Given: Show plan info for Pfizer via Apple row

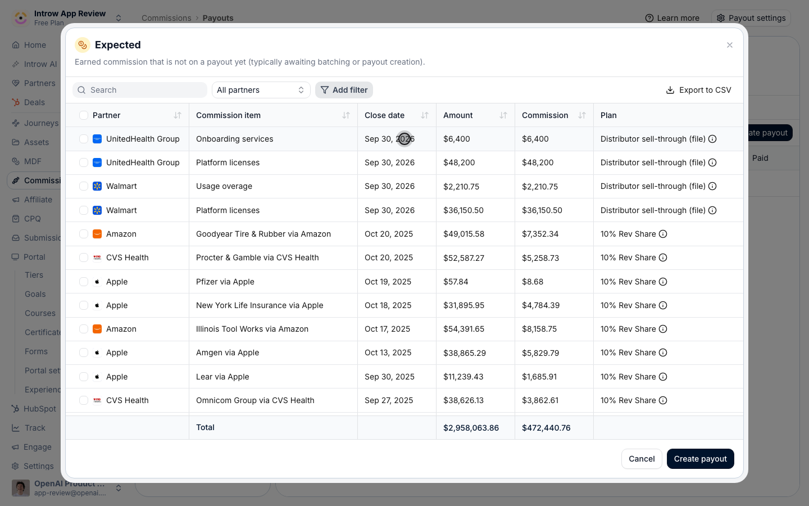Looking at the screenshot, I should pyautogui.click(x=663, y=282).
